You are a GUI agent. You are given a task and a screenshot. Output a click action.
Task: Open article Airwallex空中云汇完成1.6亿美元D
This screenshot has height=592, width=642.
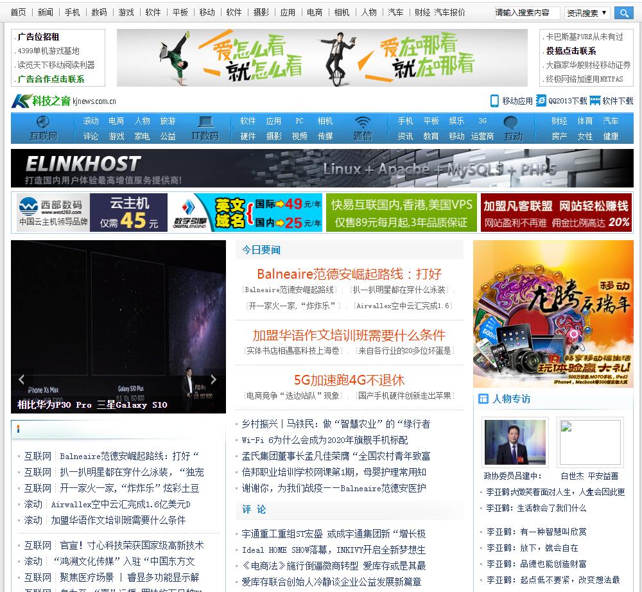121,505
